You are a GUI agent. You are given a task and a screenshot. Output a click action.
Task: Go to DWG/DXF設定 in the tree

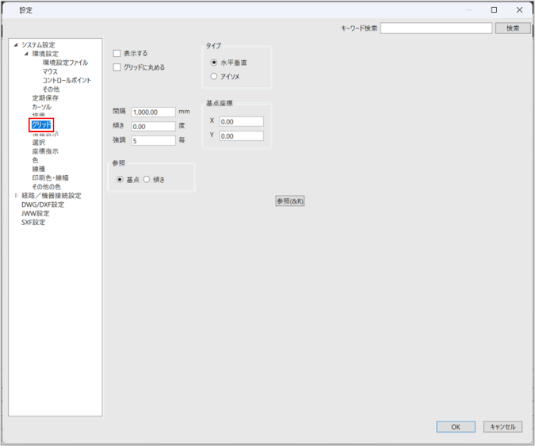tap(43, 204)
